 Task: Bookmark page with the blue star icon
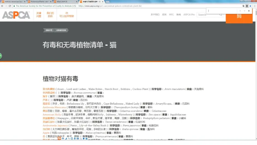[x=250, y=6]
